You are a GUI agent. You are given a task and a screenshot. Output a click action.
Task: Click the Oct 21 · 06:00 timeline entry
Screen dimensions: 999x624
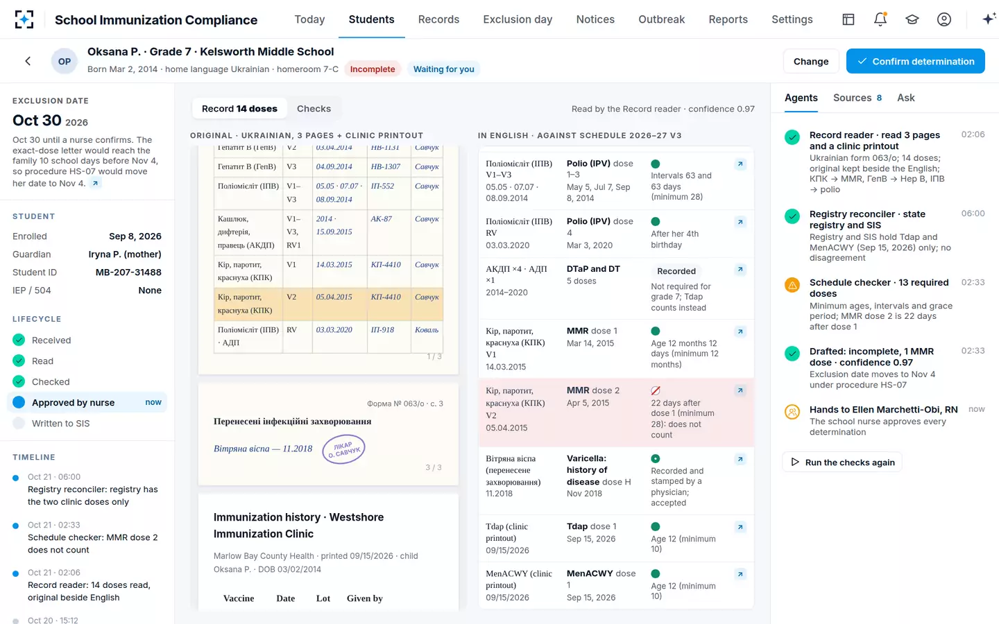pos(87,489)
